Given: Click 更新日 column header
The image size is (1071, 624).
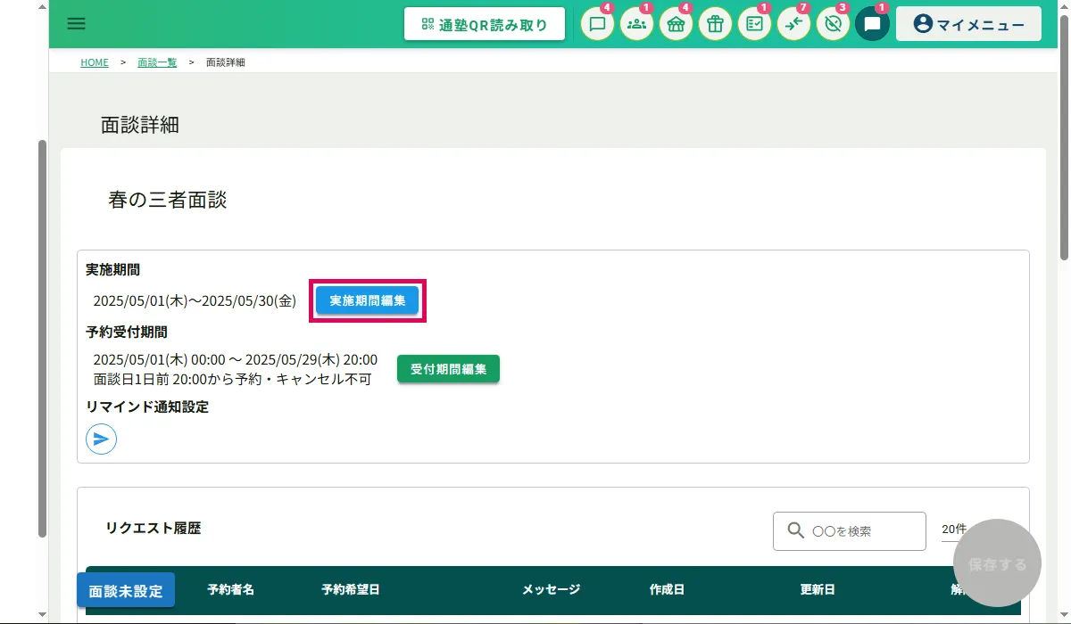Looking at the screenshot, I should coord(818,589).
